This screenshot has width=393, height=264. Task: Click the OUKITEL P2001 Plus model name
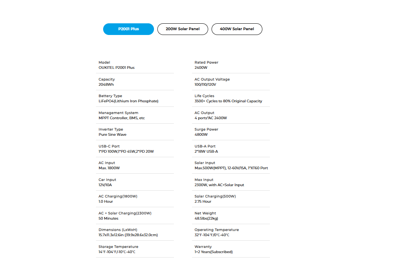[x=116, y=68]
